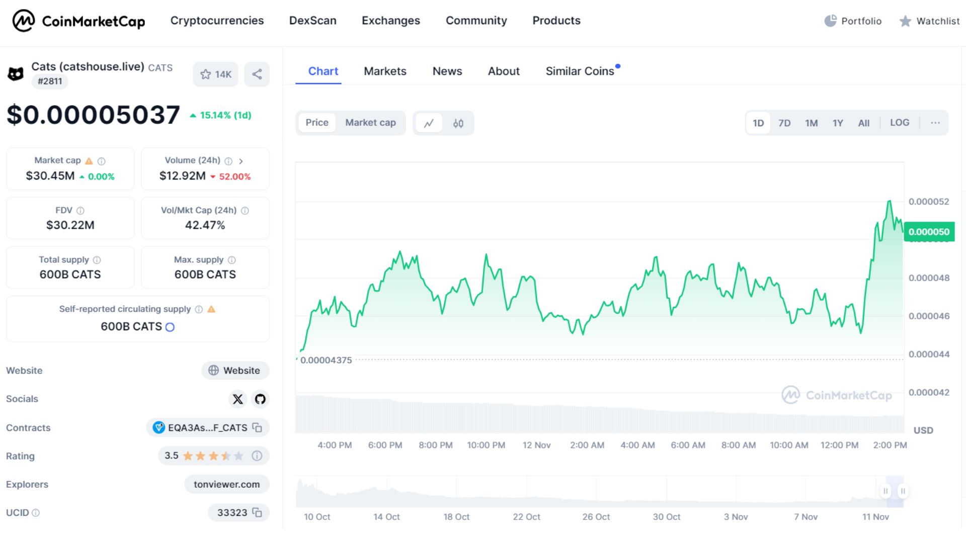Click the circulating supply warning triangle
Viewport: 966px width, 543px height.
211,309
